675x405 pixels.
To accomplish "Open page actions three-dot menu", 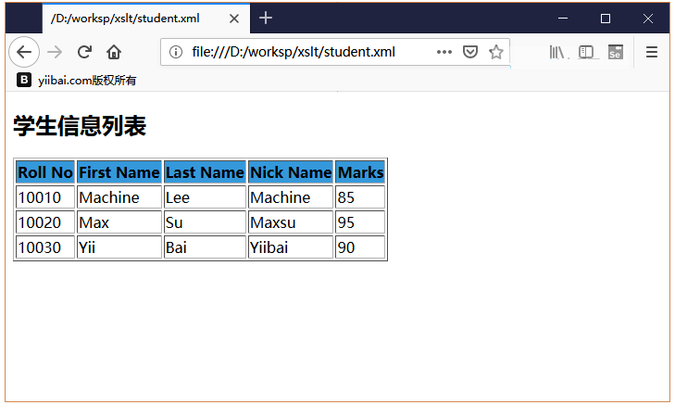I will pos(444,52).
